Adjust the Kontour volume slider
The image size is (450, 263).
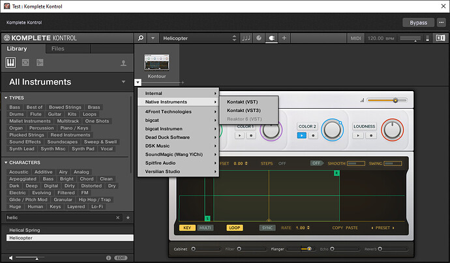point(387,100)
